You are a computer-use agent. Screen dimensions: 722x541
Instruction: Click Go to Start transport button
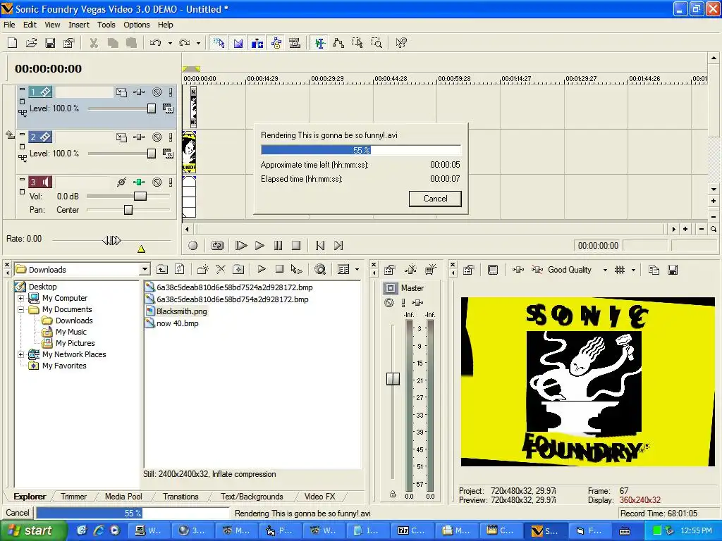320,246
